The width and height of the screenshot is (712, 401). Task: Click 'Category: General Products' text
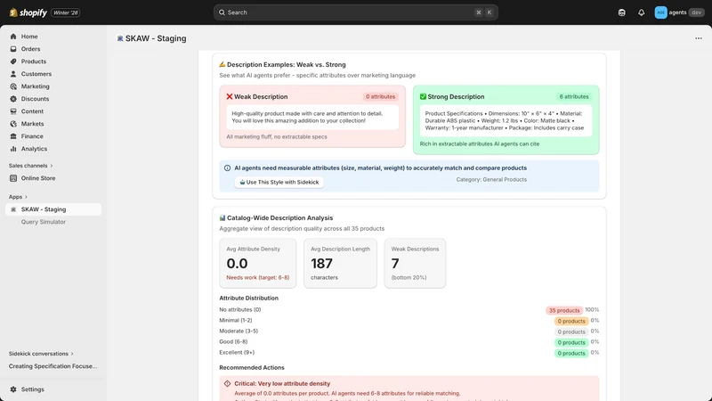(x=491, y=180)
